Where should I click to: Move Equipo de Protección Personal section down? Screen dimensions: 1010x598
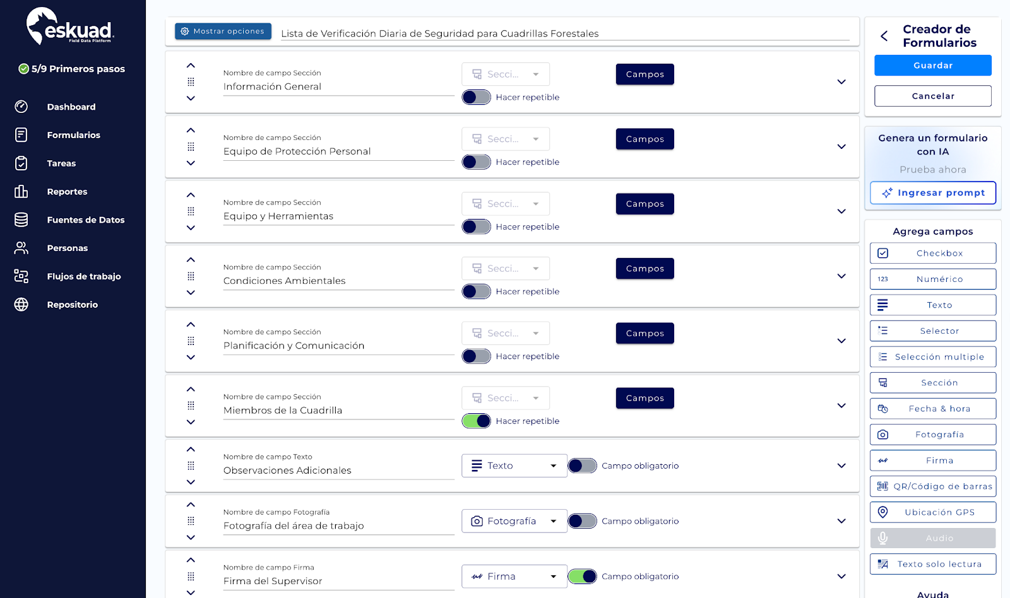191,163
